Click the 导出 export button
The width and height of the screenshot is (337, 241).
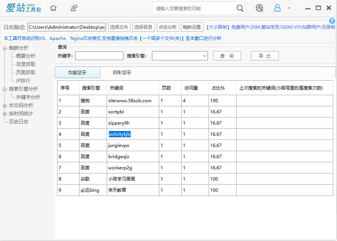[x=265, y=56]
